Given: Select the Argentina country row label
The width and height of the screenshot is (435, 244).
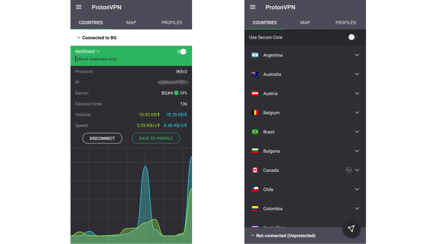Looking at the screenshot, I should point(273,55).
